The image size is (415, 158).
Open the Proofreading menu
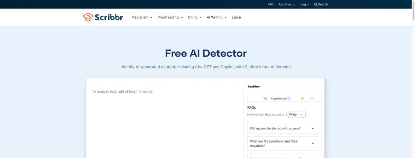(170, 17)
